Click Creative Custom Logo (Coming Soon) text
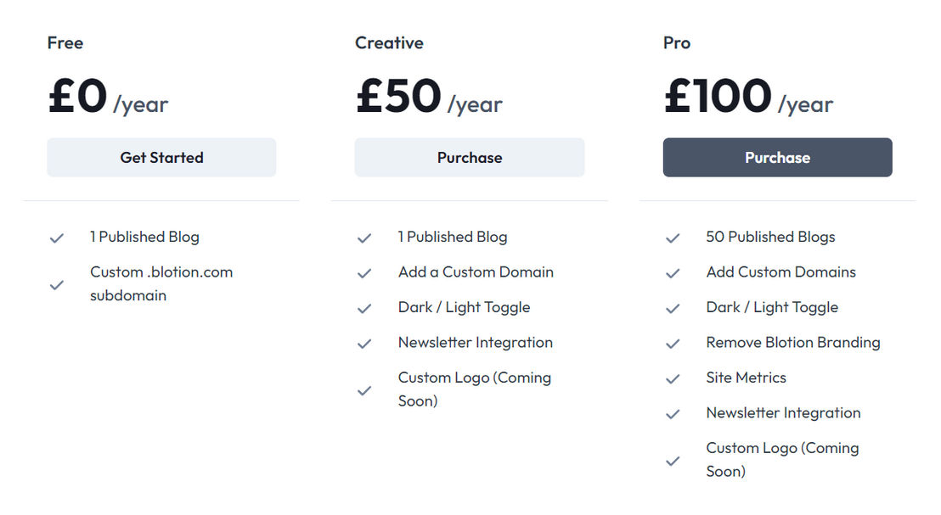Viewport: 941px width, 515px height. point(475,389)
